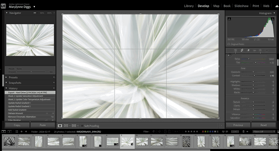Filter by comments speech bubble icon
The width and height of the screenshot is (279, 151).
click(x=227, y=132)
